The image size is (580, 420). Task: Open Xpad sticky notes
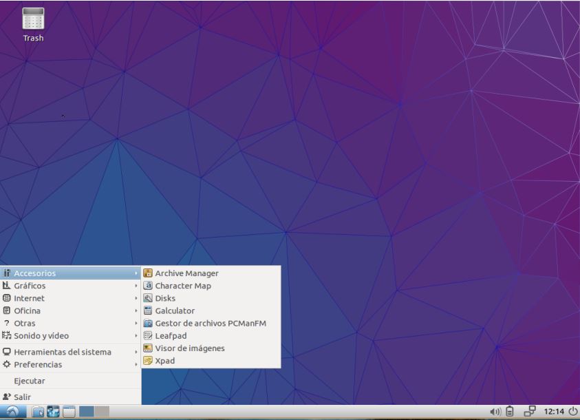[x=165, y=361]
